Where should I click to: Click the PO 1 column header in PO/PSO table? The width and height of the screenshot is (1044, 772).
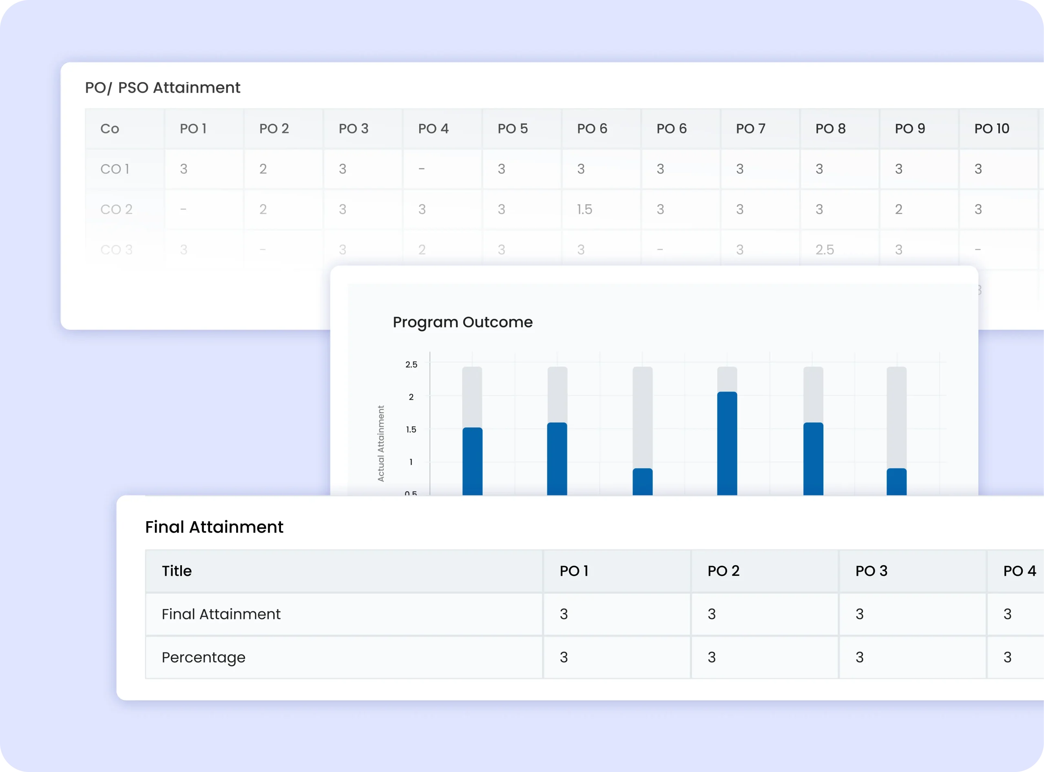tap(193, 128)
